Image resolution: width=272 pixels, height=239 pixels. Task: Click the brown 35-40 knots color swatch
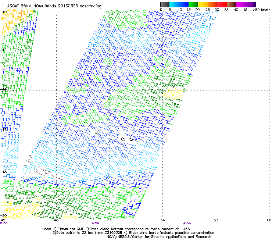pyautogui.click(x=232, y=4)
